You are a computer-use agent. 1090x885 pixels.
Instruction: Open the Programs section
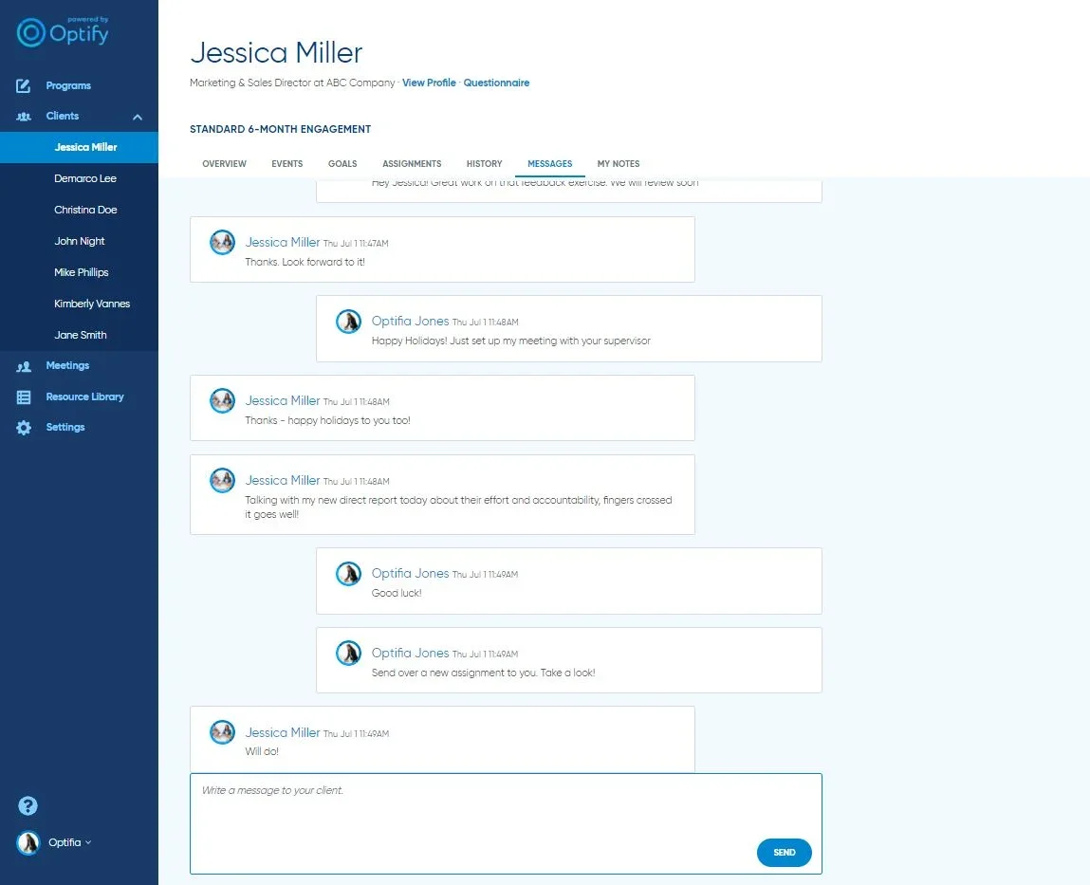pos(68,85)
